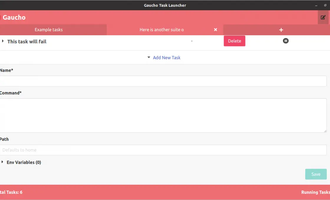Click the dash status of failing task

[192, 41]
